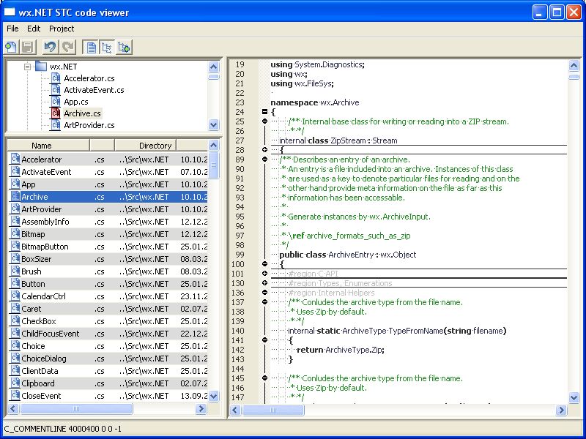This screenshot has width=586, height=439.
Task: Expand the folded ZipStream block at line 28
Action: pyautogui.click(x=264, y=150)
